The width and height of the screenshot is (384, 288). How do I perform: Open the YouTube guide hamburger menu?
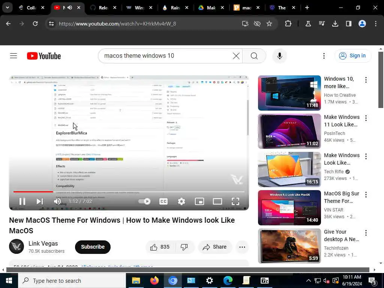tap(13, 56)
